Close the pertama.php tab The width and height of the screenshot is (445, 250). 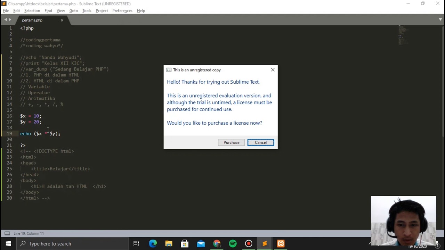62,20
